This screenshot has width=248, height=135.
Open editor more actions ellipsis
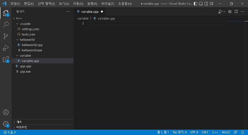[242, 12]
